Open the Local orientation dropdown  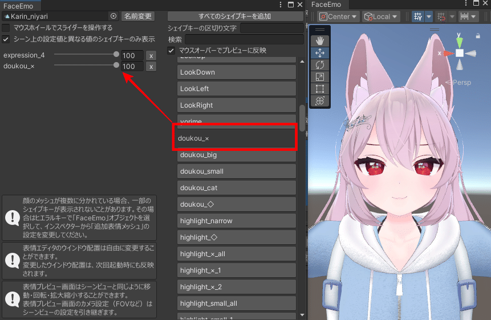tap(381, 17)
